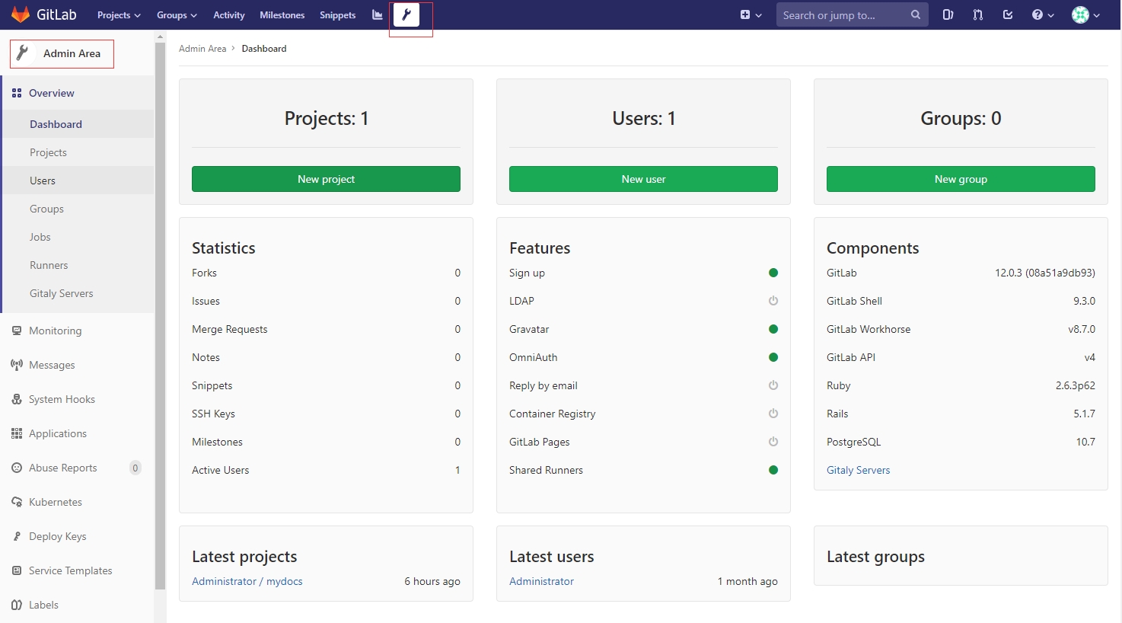Open the Issues icon in top bar
1122x623 pixels.
coord(948,15)
